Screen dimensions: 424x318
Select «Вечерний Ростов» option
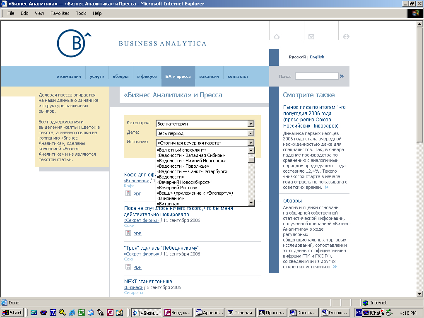tap(202, 188)
